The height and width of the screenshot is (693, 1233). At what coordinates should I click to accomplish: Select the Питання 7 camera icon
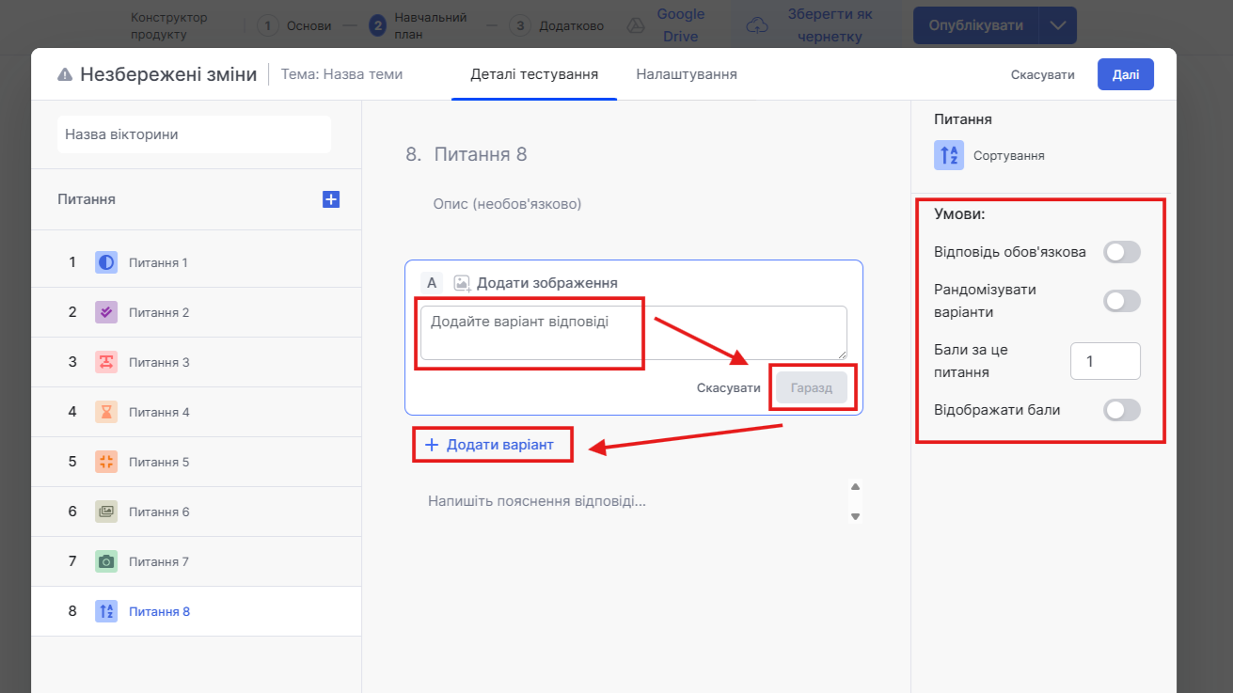tap(106, 561)
